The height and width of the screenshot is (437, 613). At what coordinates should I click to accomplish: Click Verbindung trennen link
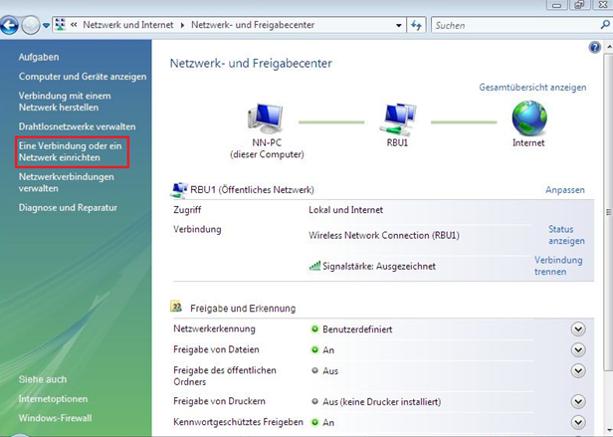point(557,266)
